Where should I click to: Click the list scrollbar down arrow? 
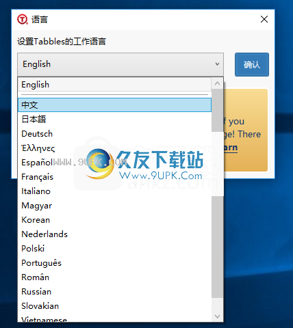click(x=217, y=316)
